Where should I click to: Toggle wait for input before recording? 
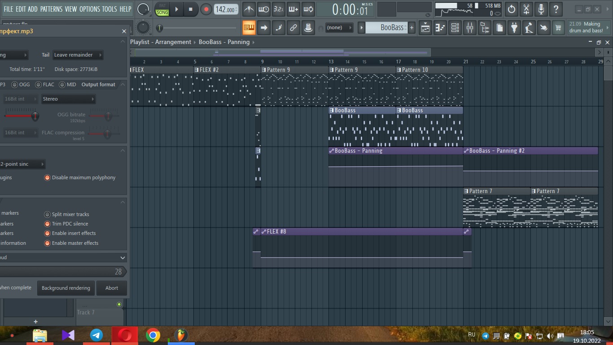click(x=264, y=9)
